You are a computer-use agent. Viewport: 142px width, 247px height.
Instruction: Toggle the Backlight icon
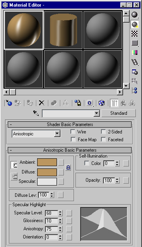click(x=135, y=25)
